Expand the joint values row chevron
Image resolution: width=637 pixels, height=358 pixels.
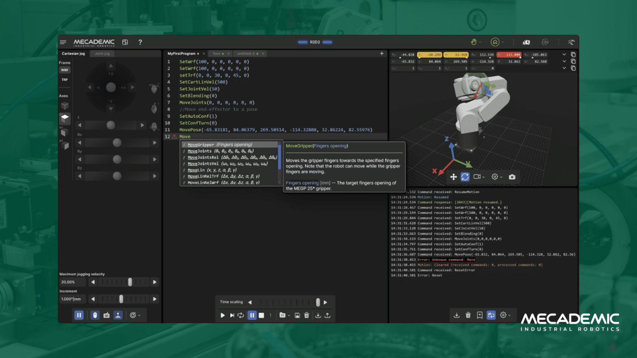pos(564,55)
